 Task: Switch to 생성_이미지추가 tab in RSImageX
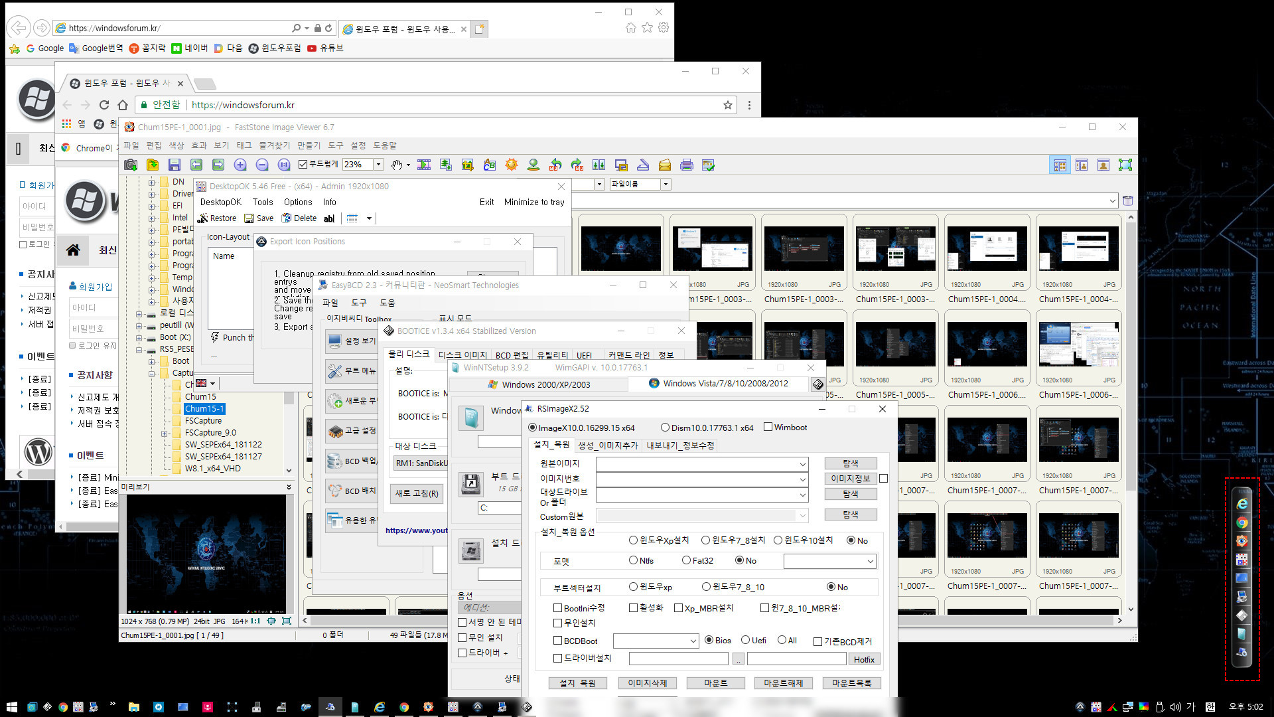coord(608,445)
